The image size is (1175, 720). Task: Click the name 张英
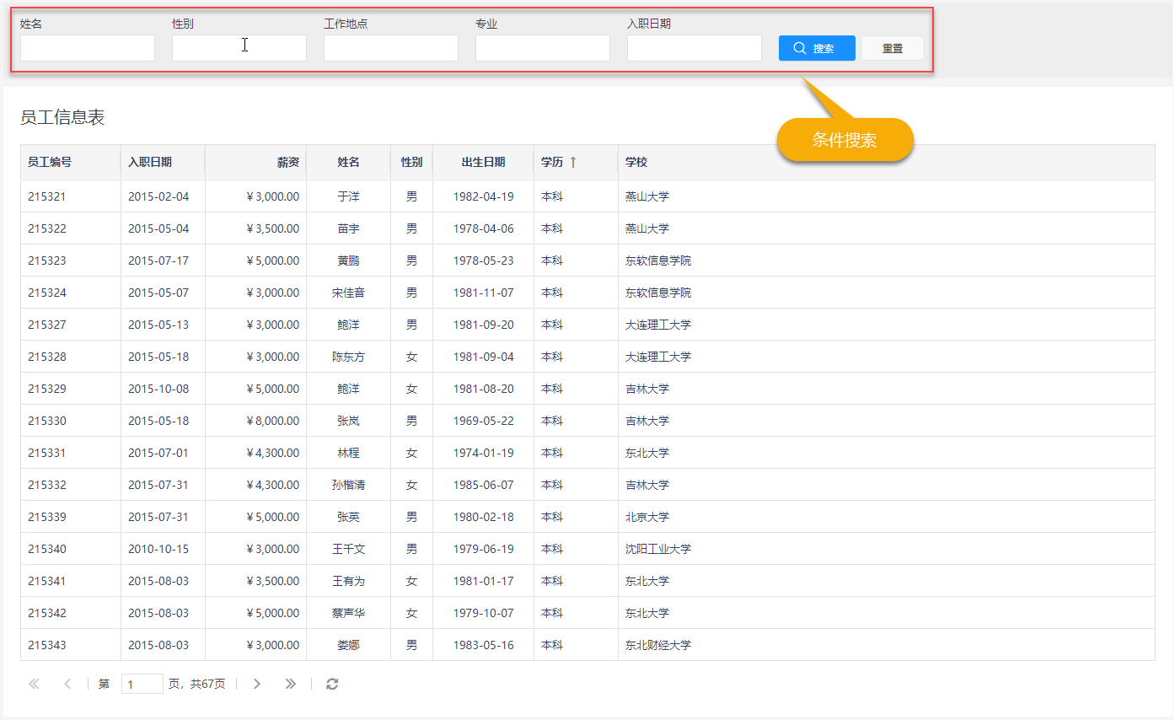tap(348, 517)
